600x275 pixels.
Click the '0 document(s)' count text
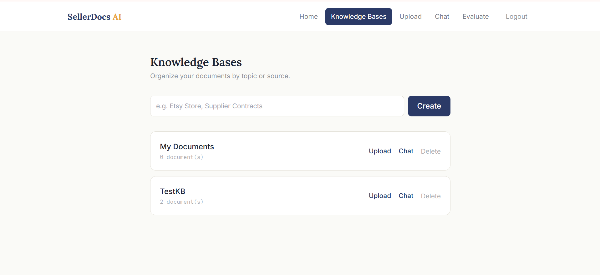pyautogui.click(x=182, y=157)
